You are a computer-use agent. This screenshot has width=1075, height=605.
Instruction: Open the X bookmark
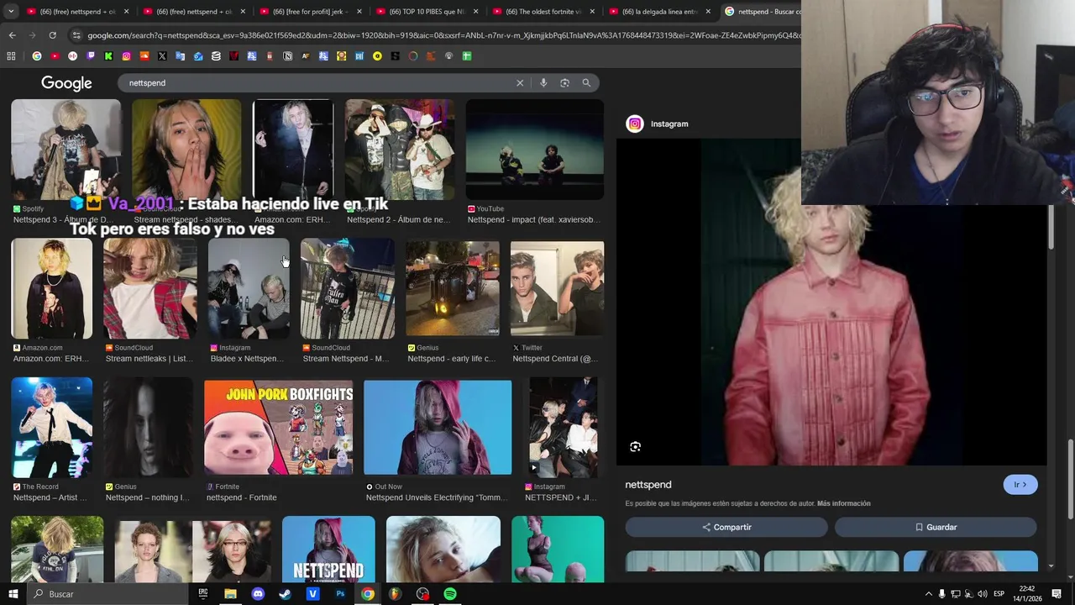click(162, 56)
